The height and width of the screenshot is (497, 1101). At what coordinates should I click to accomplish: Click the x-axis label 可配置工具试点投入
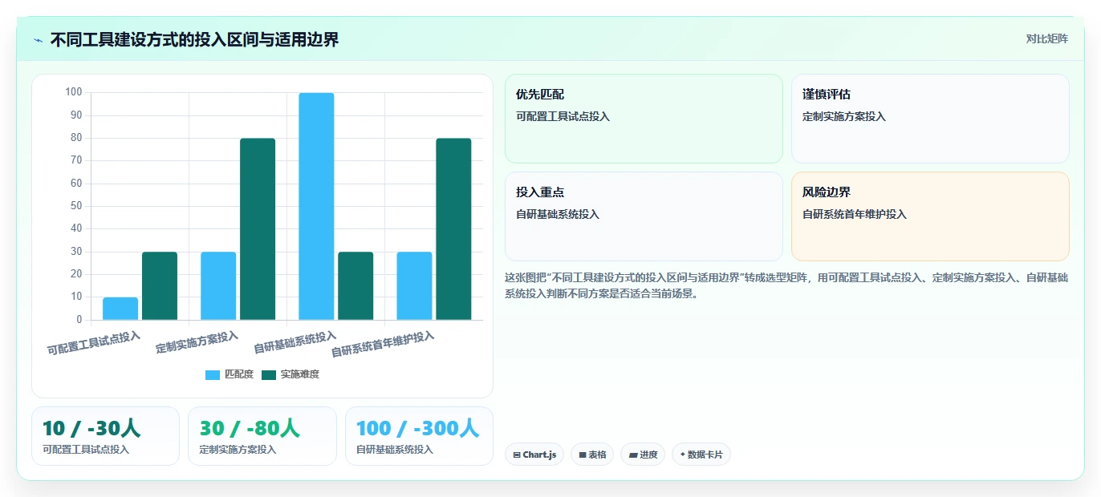click(x=94, y=342)
